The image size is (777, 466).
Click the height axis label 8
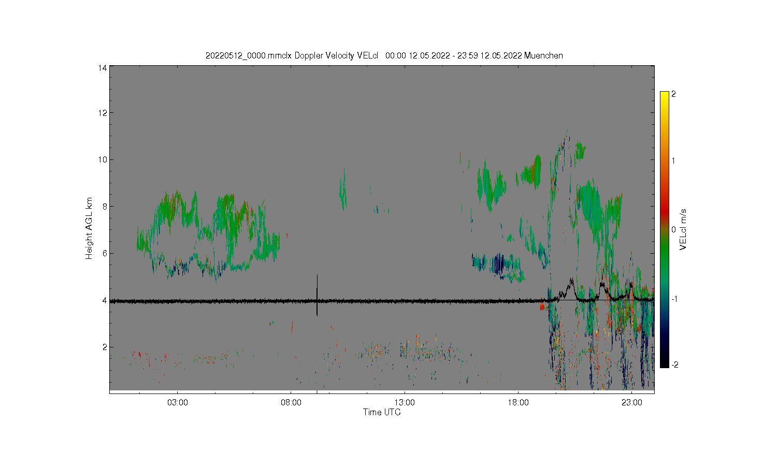[x=105, y=207]
